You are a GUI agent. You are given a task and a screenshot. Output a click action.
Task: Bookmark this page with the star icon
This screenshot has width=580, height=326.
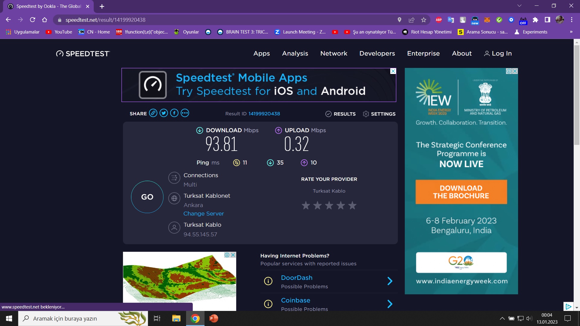pos(424,20)
